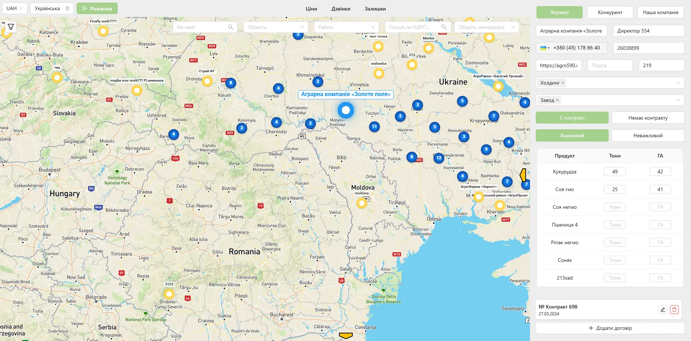
Task: Open the Дзвінки tab
Action: (341, 9)
